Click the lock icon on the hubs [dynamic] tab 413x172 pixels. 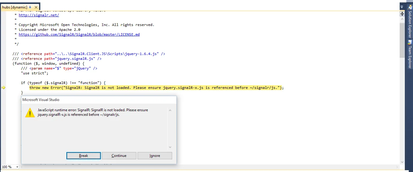pos(30,7)
